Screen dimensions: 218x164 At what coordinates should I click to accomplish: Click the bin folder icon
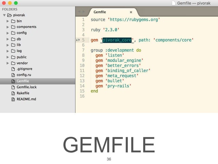coord(13,21)
